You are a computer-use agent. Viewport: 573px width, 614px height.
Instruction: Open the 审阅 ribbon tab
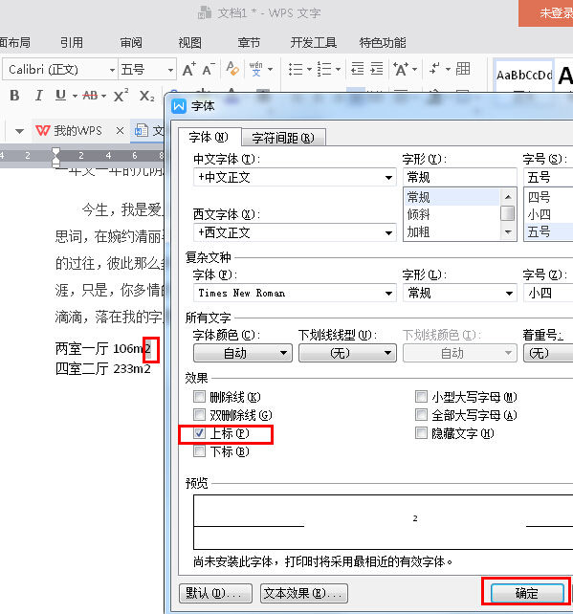tap(131, 42)
